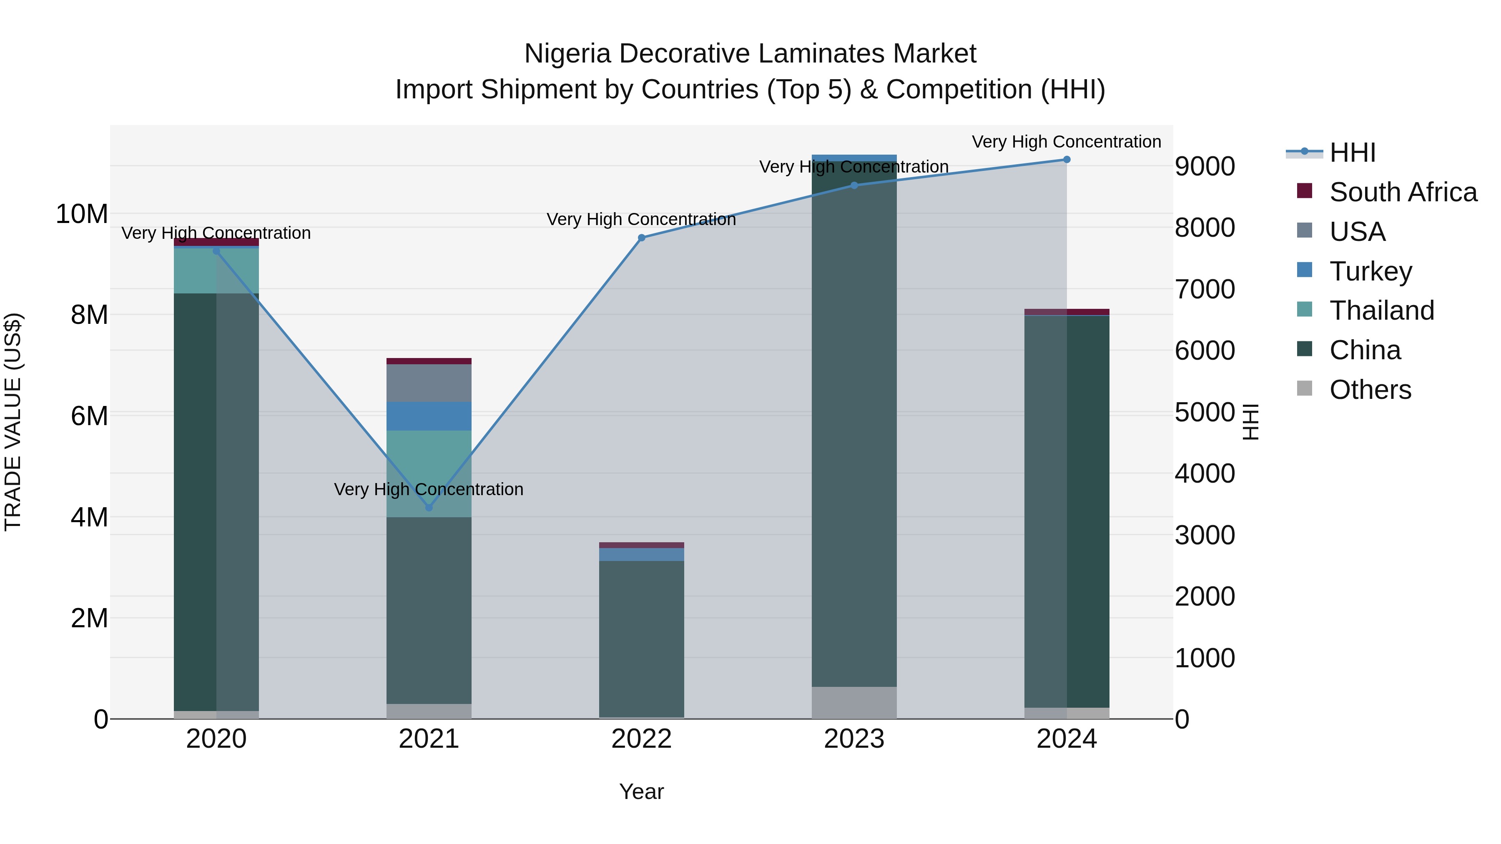Click 2022 Very High Concentration annotation

point(641,220)
